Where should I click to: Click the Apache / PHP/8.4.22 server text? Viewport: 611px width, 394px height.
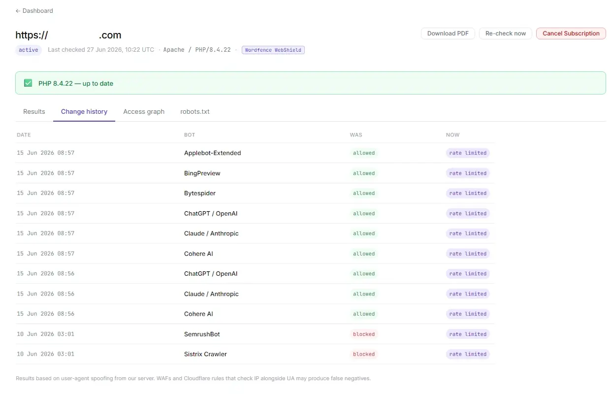point(197,50)
